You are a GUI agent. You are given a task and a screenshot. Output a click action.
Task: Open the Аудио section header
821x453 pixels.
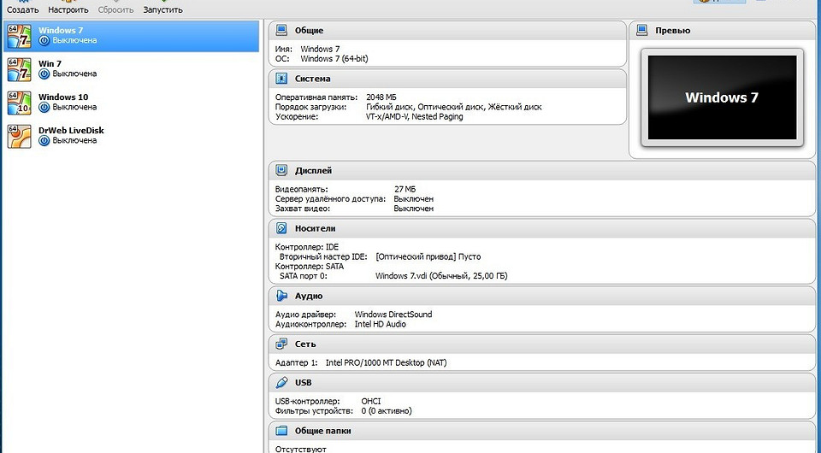click(x=542, y=296)
